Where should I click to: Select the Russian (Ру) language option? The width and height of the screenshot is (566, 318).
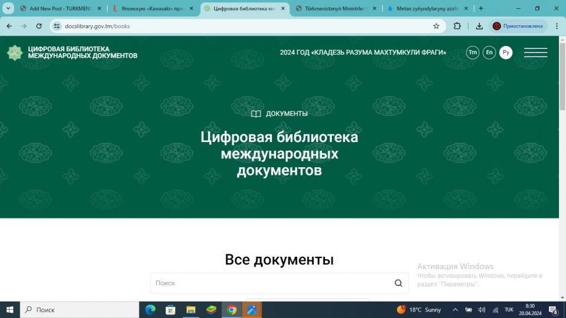coord(506,52)
